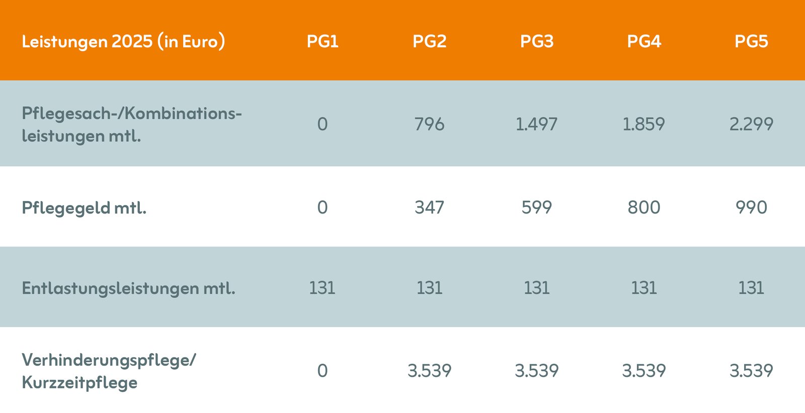
Task: Click the 'Entlastungsleistungen mtl.' row label
Action: pyautogui.click(x=128, y=288)
